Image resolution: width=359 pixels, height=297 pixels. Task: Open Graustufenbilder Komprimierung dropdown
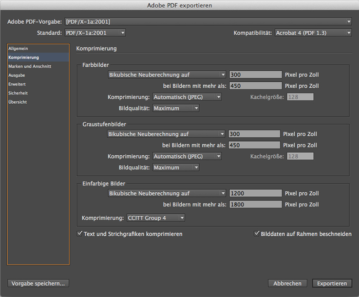pyautogui.click(x=187, y=156)
